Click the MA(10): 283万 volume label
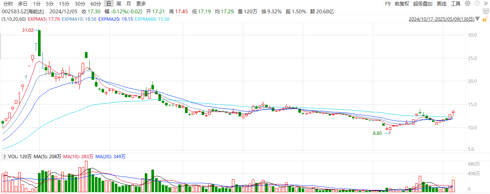 click(78, 157)
